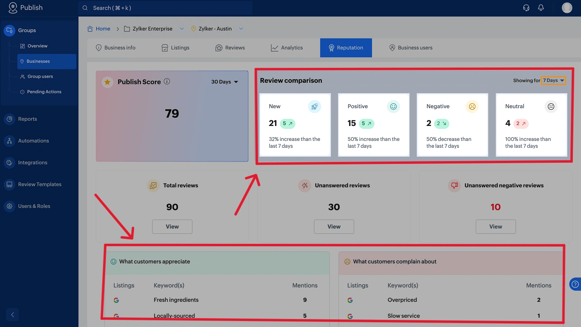581x327 pixels.
Task: Open the 30 Days dropdown in Publish Score
Action: 225,82
